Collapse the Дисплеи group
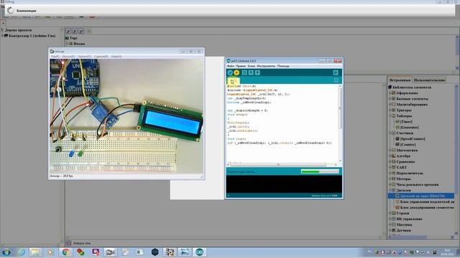The width and height of the screenshot is (460, 258). click(x=390, y=190)
